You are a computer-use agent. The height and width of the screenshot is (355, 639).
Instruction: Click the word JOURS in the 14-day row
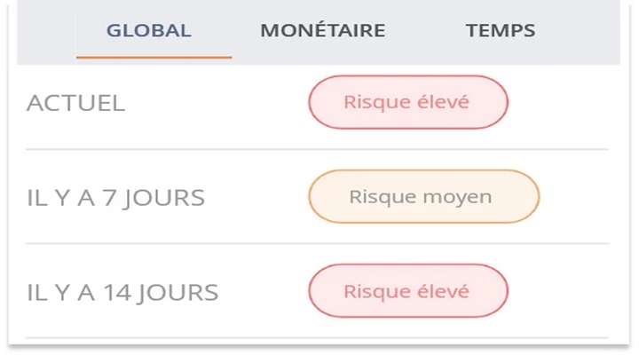pyautogui.click(x=177, y=293)
